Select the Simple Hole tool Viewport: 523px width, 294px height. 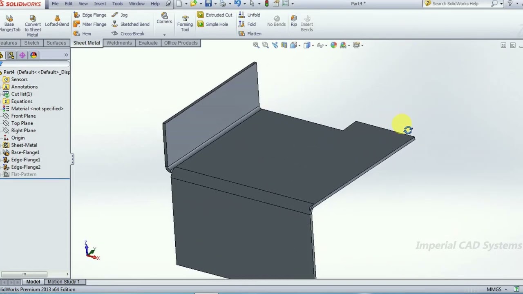click(x=213, y=24)
